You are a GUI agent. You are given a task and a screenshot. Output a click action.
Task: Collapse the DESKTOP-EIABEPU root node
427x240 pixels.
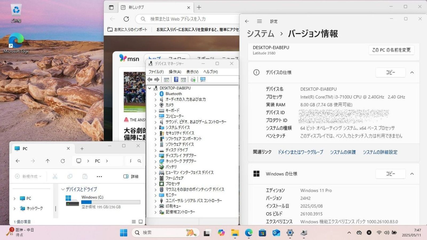pyautogui.click(x=150, y=88)
